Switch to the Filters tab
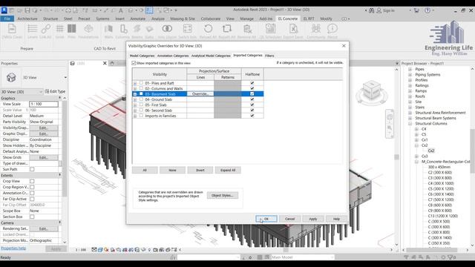 point(269,56)
